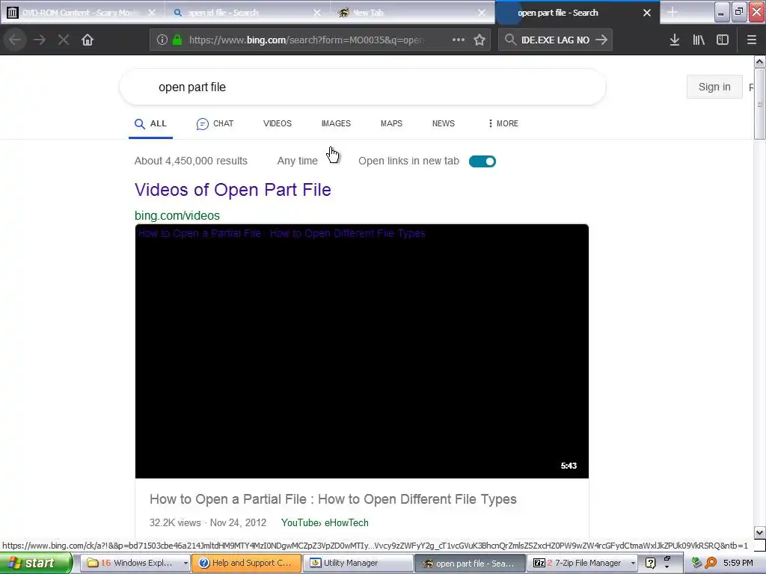Bookmark this page with the star
766x574 pixels.
[479, 40]
